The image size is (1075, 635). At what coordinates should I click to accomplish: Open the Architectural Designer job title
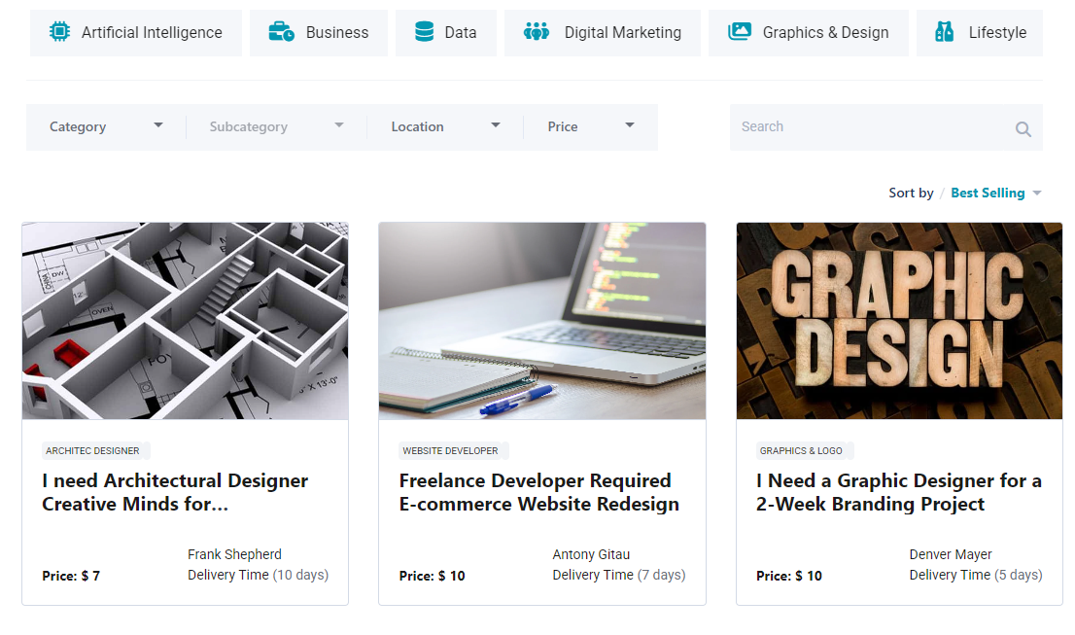pyautogui.click(x=175, y=492)
